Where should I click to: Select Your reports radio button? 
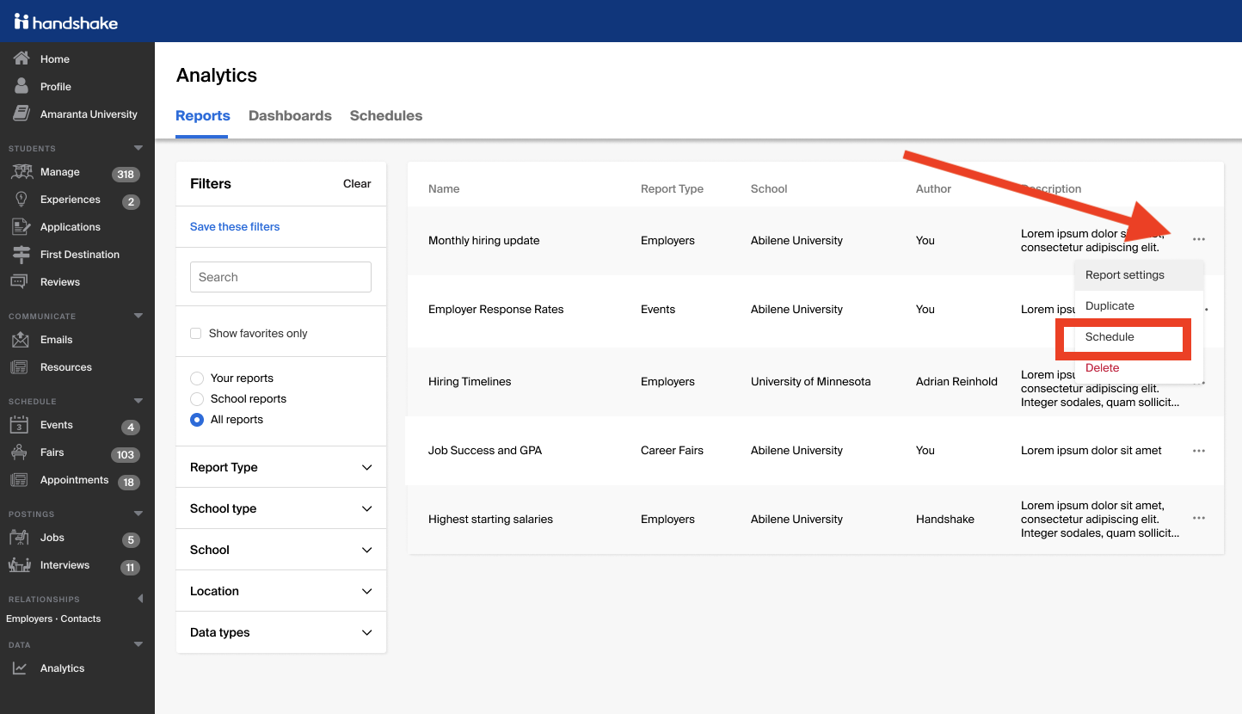click(x=197, y=379)
